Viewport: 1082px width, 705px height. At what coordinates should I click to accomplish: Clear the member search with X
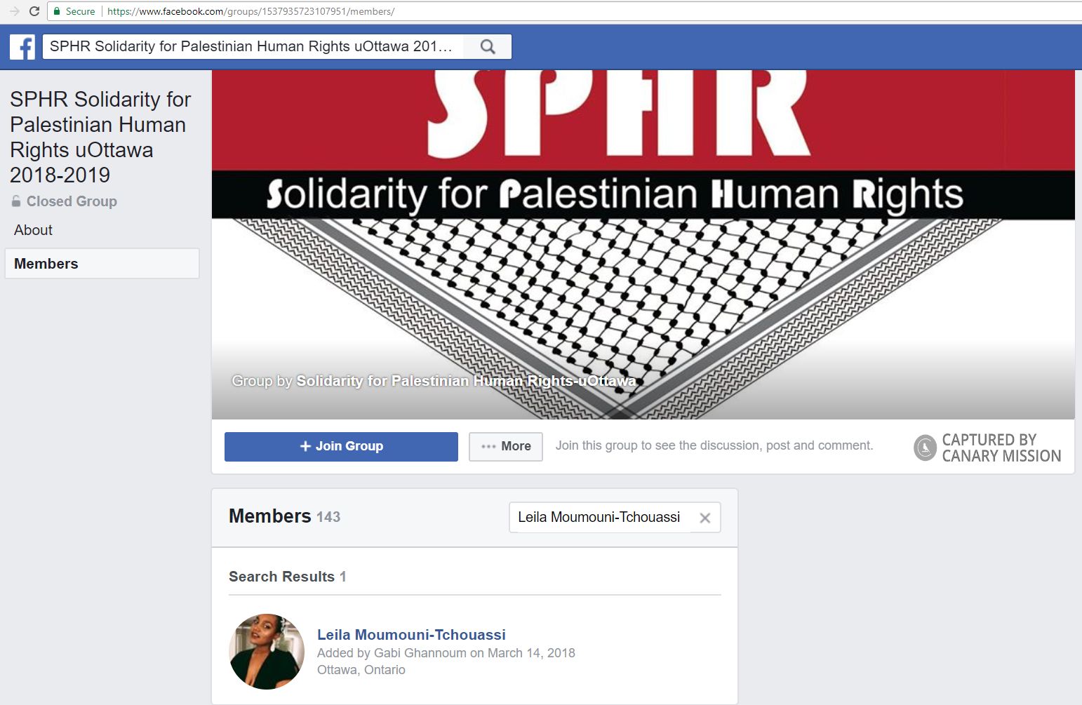705,518
